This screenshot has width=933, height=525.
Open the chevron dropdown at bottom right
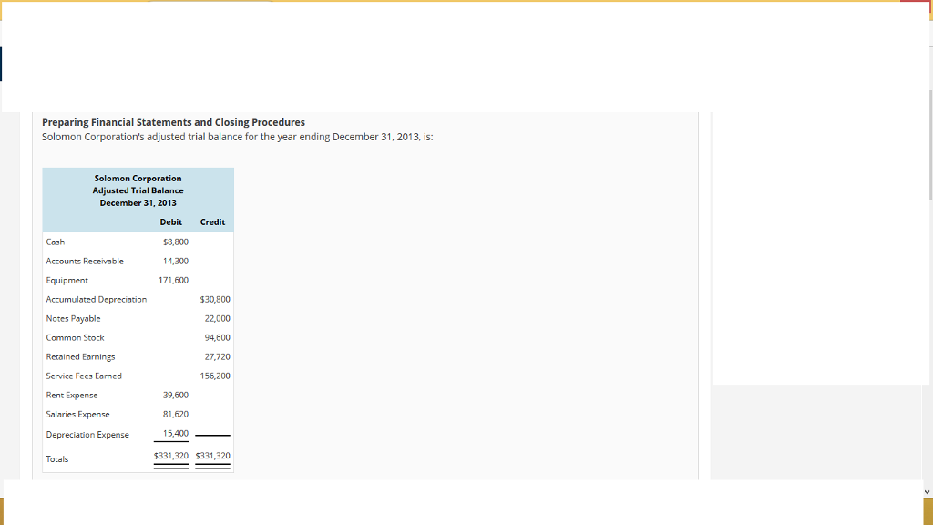click(x=926, y=491)
